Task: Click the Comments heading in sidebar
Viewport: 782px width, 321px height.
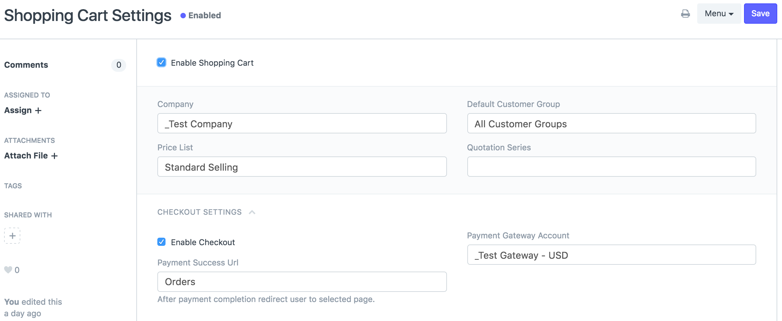Action: 26,65
